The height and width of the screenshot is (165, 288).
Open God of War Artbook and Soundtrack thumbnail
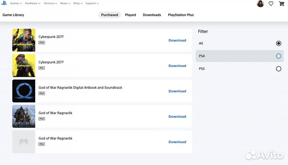pos(24,91)
